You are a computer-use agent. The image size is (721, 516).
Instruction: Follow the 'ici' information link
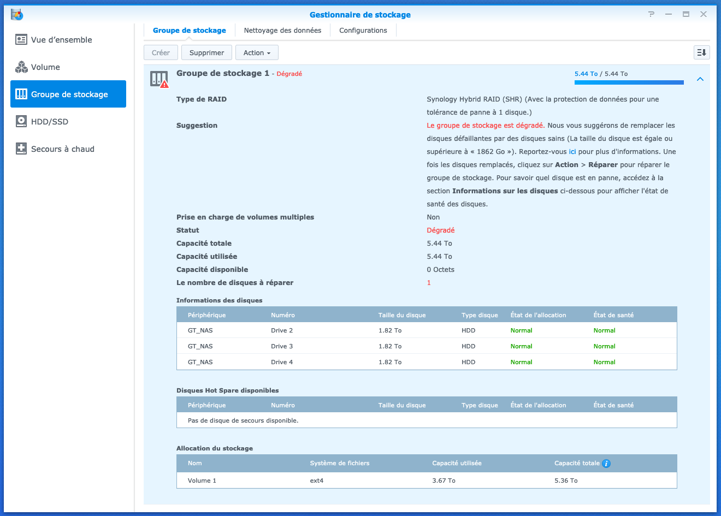572,152
